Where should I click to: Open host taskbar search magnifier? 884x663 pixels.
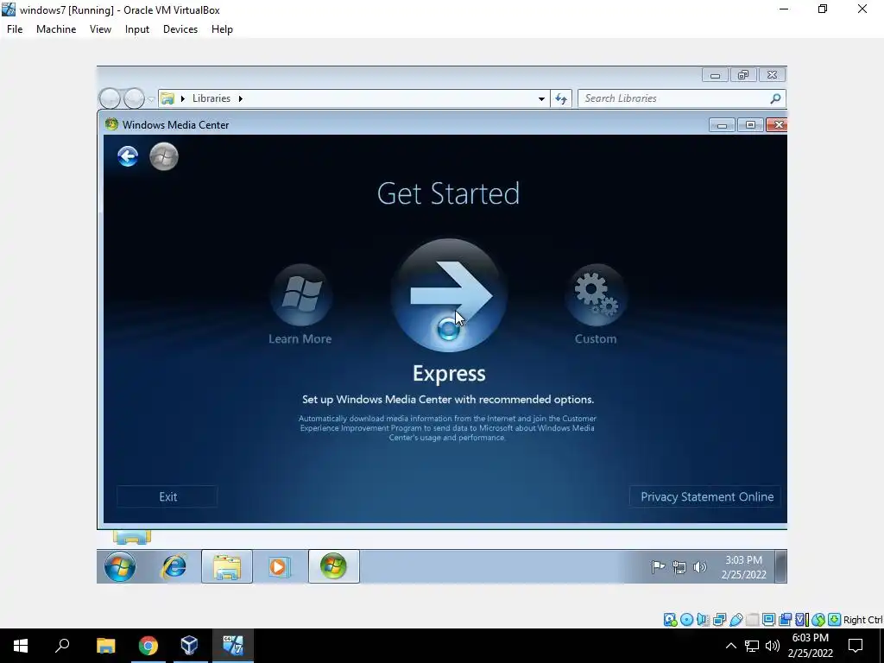click(x=62, y=646)
